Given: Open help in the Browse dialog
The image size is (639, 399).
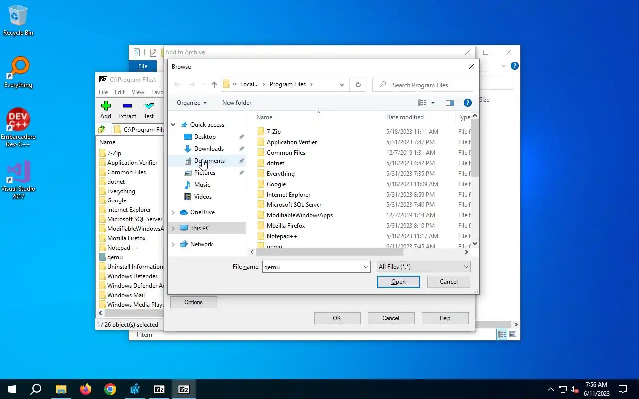Looking at the screenshot, I should pyautogui.click(x=468, y=103).
